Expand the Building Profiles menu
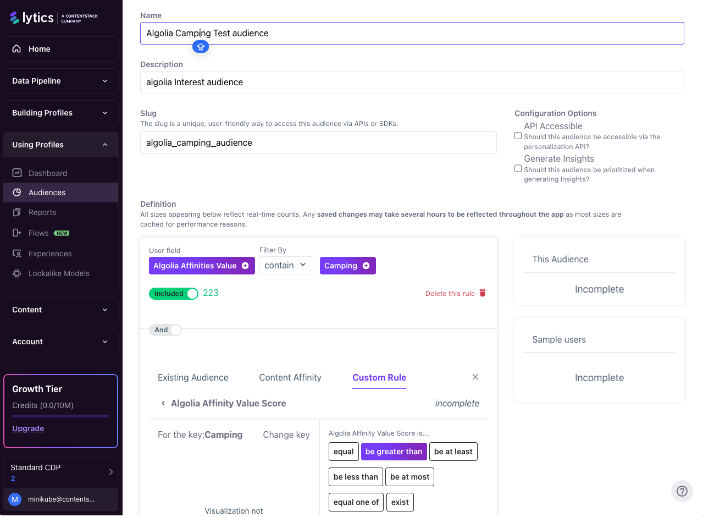703x517 pixels. click(x=60, y=113)
